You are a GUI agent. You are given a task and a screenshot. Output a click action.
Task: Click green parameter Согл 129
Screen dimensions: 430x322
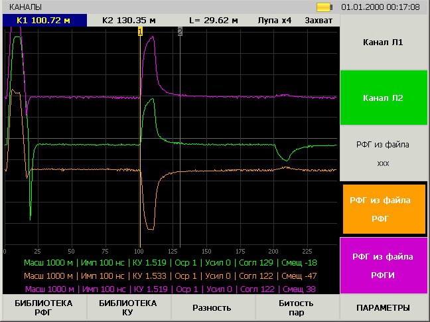tap(256, 263)
